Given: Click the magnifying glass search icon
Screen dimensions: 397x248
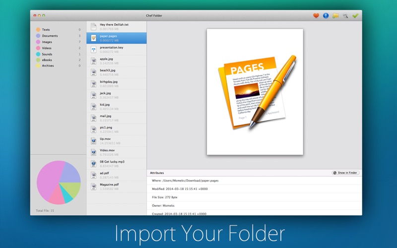Looking at the screenshot, I should point(345,16).
